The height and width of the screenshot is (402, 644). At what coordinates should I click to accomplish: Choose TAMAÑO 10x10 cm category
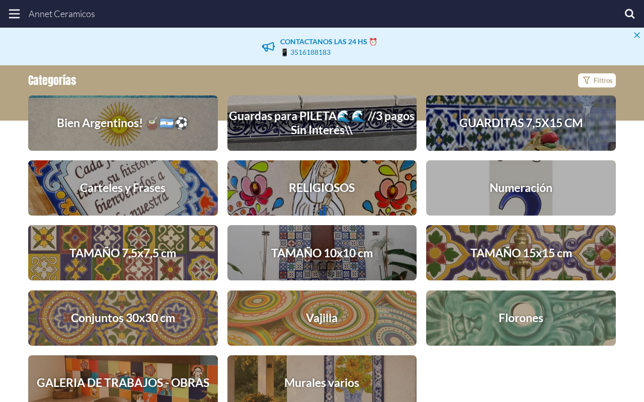click(322, 253)
